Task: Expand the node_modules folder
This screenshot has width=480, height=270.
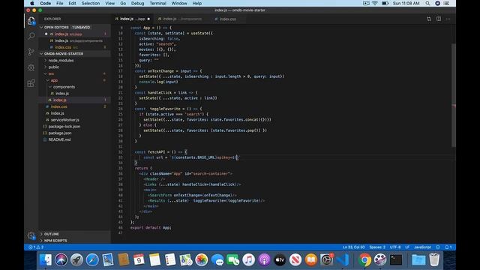Action: pyautogui.click(x=61, y=60)
